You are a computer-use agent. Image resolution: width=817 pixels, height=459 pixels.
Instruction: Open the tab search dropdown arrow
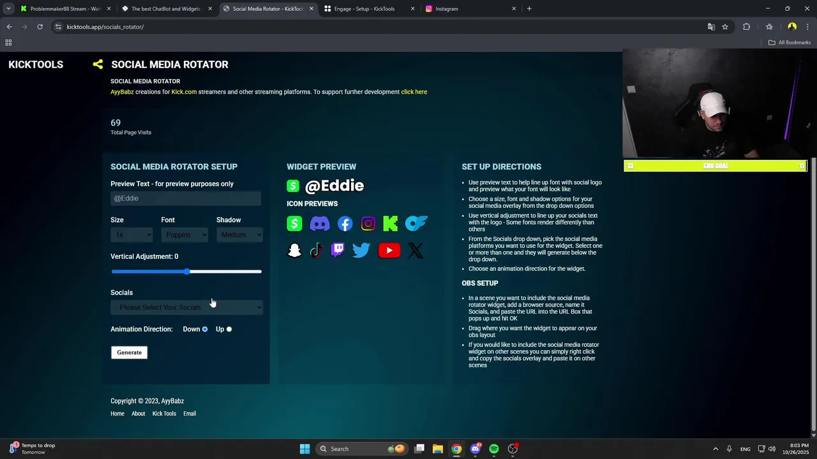point(8,9)
